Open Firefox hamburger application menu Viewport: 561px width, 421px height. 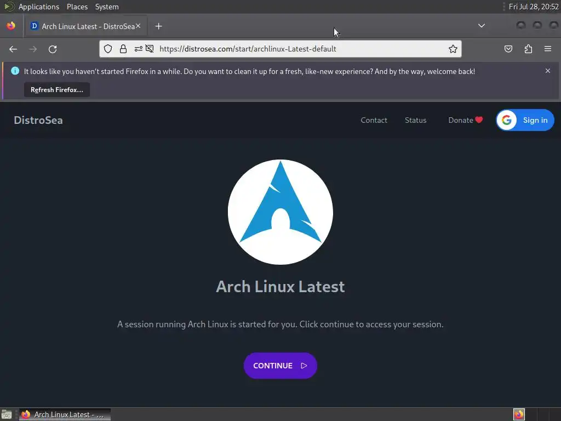coord(548,49)
